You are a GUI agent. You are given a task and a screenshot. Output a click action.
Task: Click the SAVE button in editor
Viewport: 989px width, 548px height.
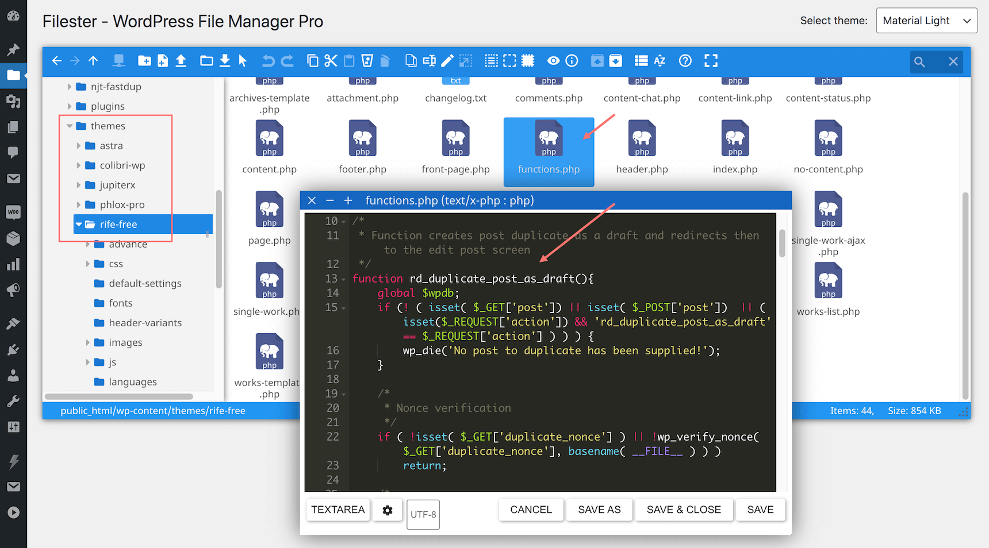(760, 510)
